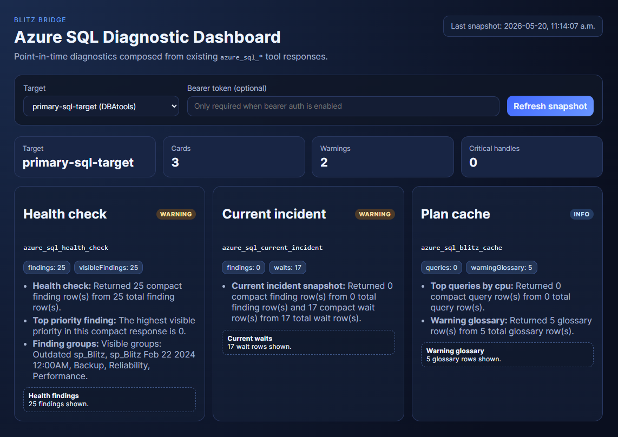Click the Warnings count value 2
The height and width of the screenshot is (437, 618).
click(x=324, y=162)
